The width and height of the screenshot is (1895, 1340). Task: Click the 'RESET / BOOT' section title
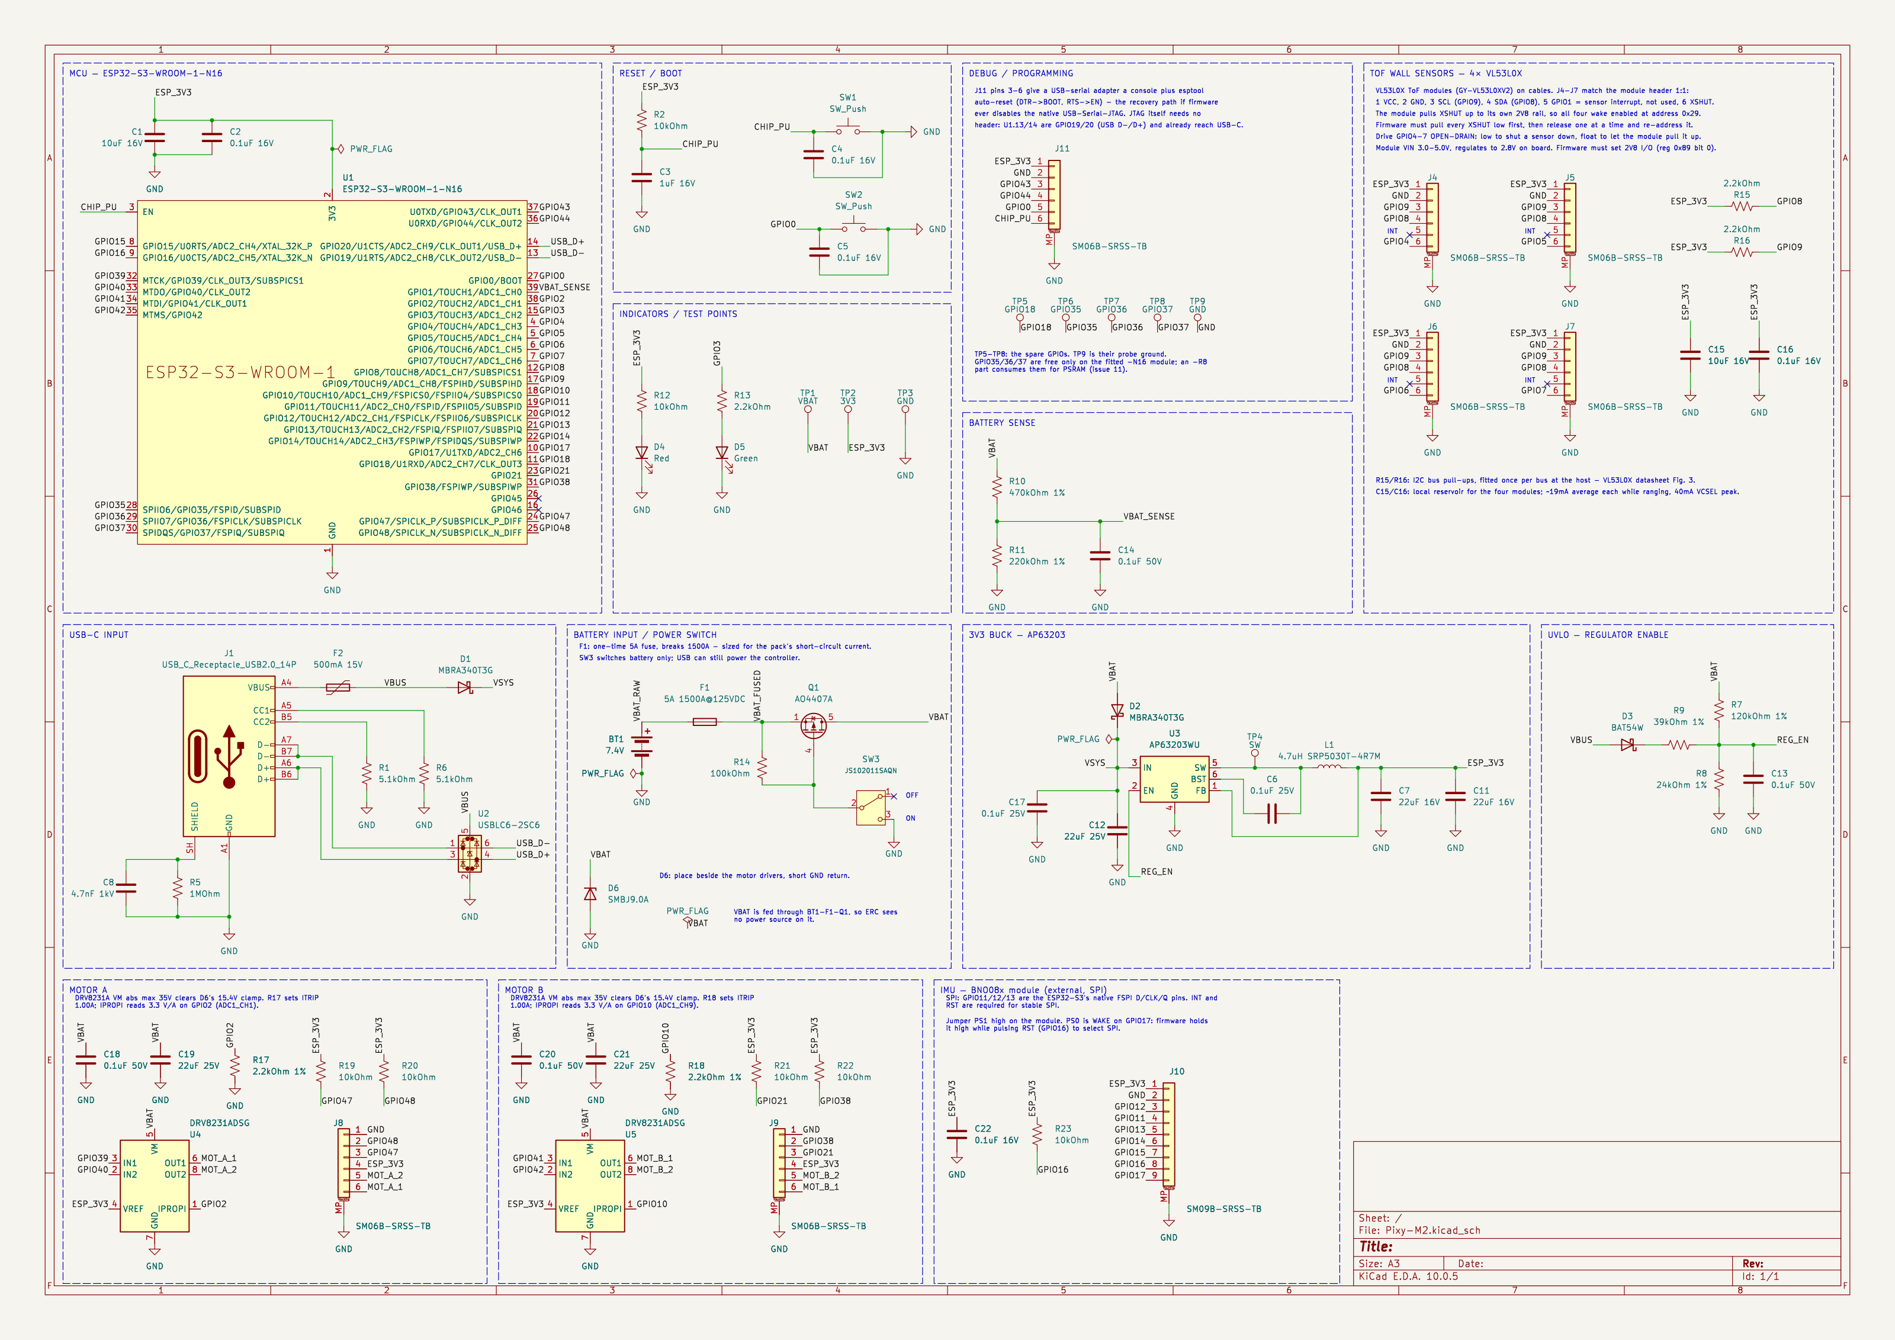tap(651, 73)
